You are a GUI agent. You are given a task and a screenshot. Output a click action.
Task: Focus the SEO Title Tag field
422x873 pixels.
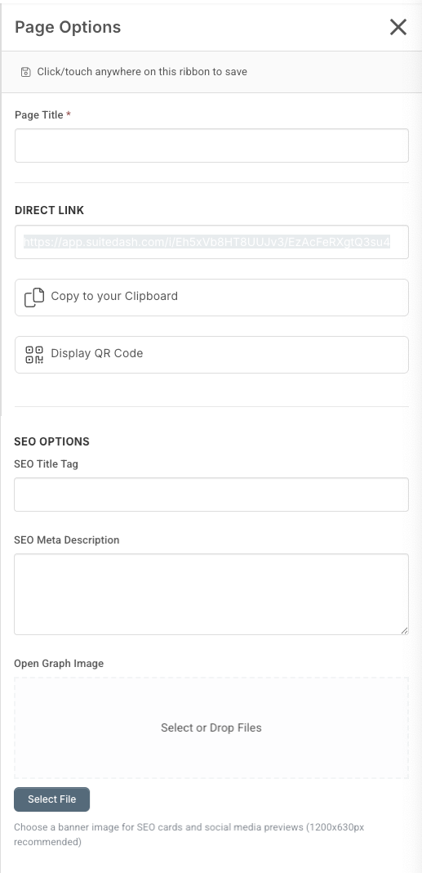(211, 495)
